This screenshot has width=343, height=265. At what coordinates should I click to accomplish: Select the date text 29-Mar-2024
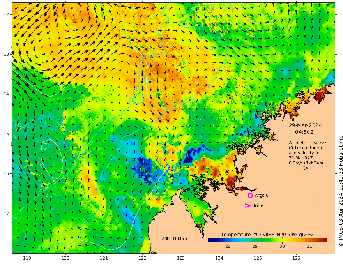(305, 125)
